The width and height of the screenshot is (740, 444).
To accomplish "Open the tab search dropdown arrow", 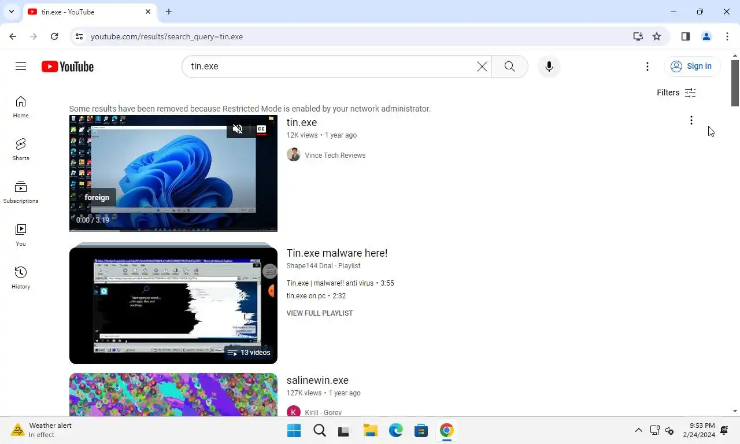I will (12, 12).
